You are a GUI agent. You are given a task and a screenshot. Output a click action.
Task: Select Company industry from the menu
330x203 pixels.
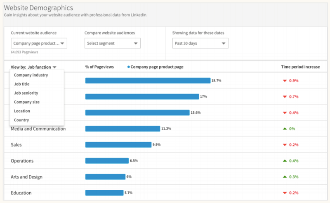click(31, 75)
